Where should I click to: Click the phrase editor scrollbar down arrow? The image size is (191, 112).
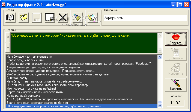160,50
